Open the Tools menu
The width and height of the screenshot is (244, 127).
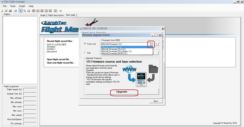click(x=13, y=6)
